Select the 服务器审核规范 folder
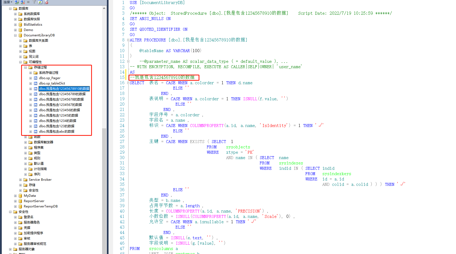 click(x=35, y=244)
